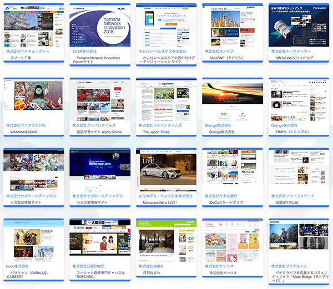The height and width of the screenshot is (289, 333).
Task: Open The Japan Times site thumbnail
Action: 167,100
